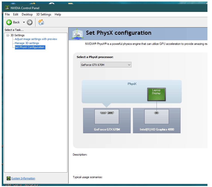Open the PhysX processor dropdown
Viewport: 212px width, 187px height.
106,65
